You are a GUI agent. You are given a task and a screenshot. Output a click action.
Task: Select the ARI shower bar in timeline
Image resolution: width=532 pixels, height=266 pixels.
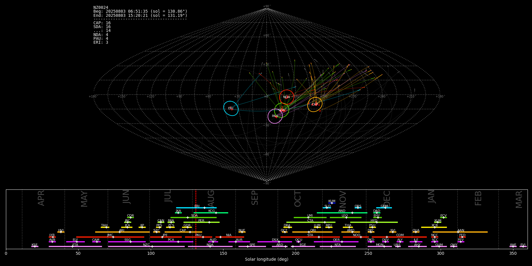click(x=122, y=232)
